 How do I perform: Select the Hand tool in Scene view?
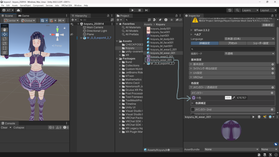[x=5, y=30]
